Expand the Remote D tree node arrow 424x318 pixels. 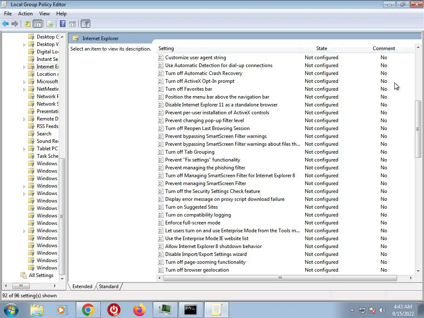pos(24,119)
